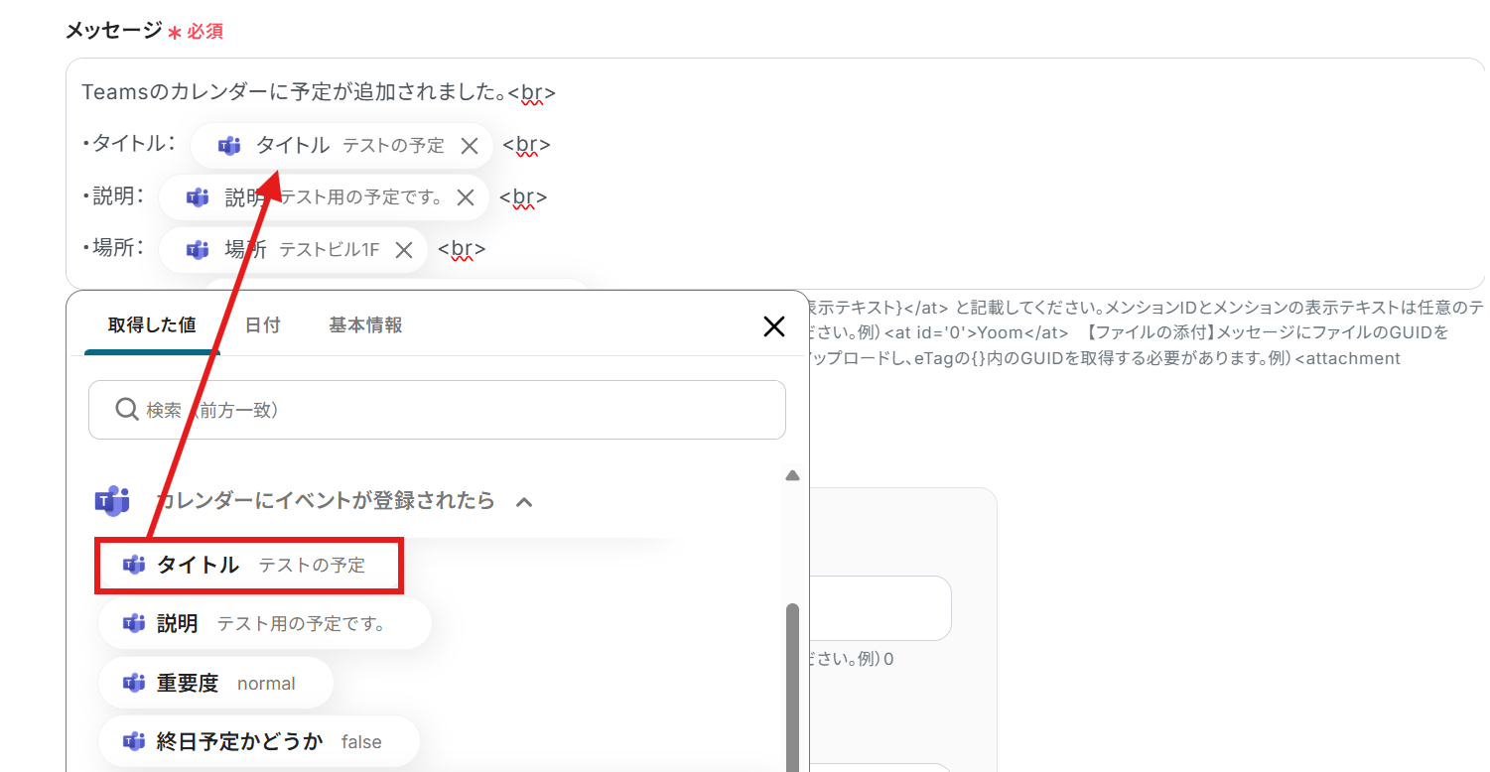Click the scroll-up arrow of the value list
Screen dimensions: 1490x772
pos(792,476)
